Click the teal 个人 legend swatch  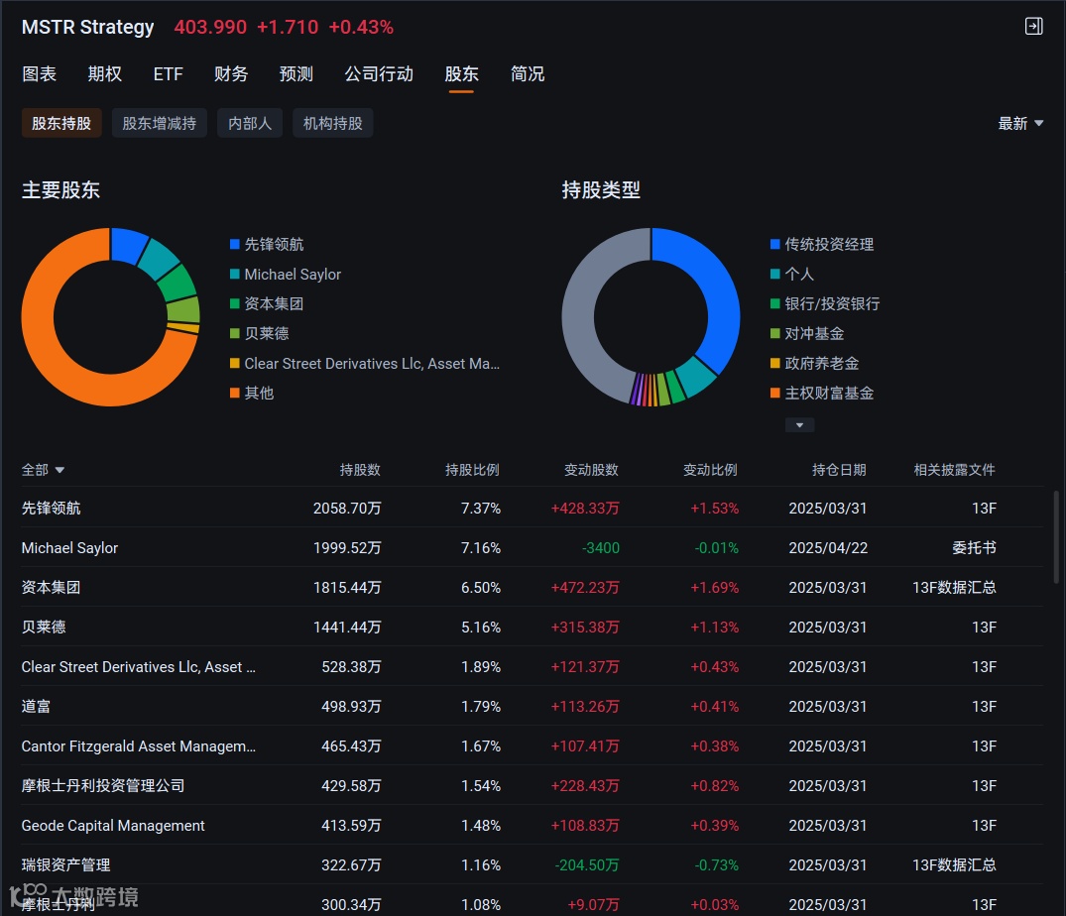[775, 274]
